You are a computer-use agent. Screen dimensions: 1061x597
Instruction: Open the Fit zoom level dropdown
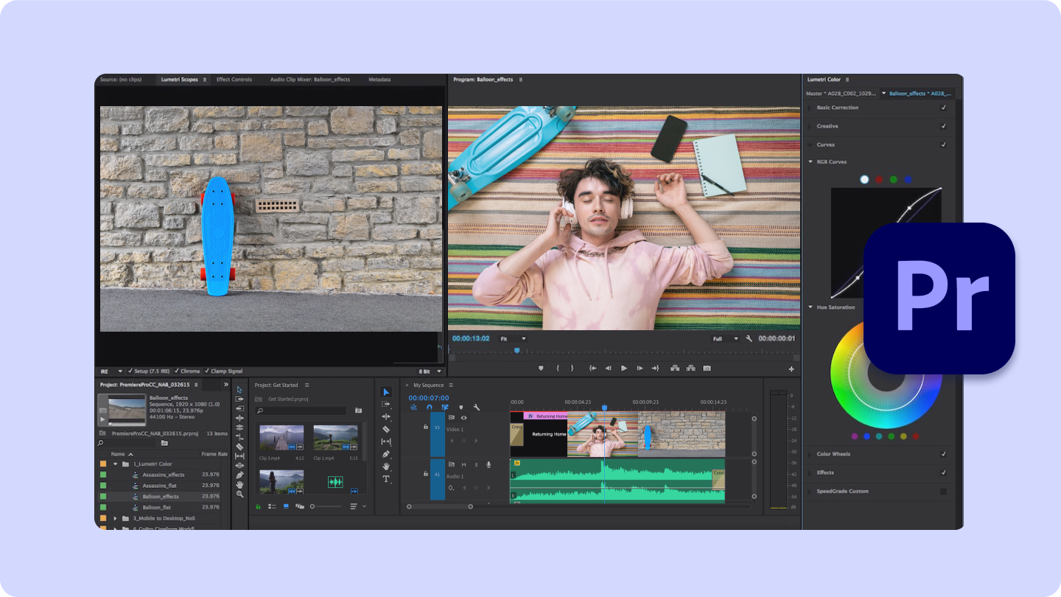[x=513, y=339]
